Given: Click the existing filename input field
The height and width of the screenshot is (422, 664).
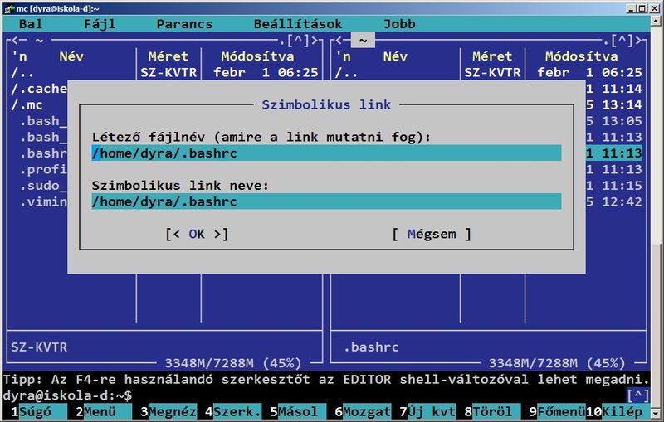Looking at the screenshot, I should [326, 153].
